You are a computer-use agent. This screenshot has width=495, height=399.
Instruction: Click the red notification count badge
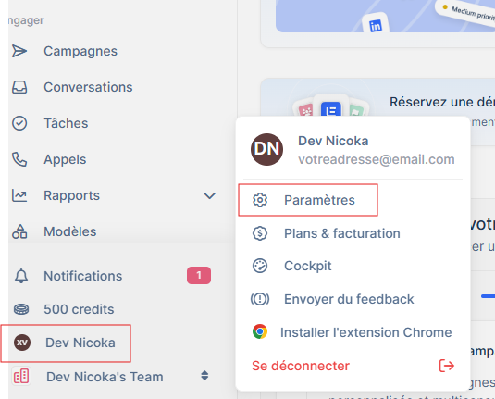tap(199, 276)
